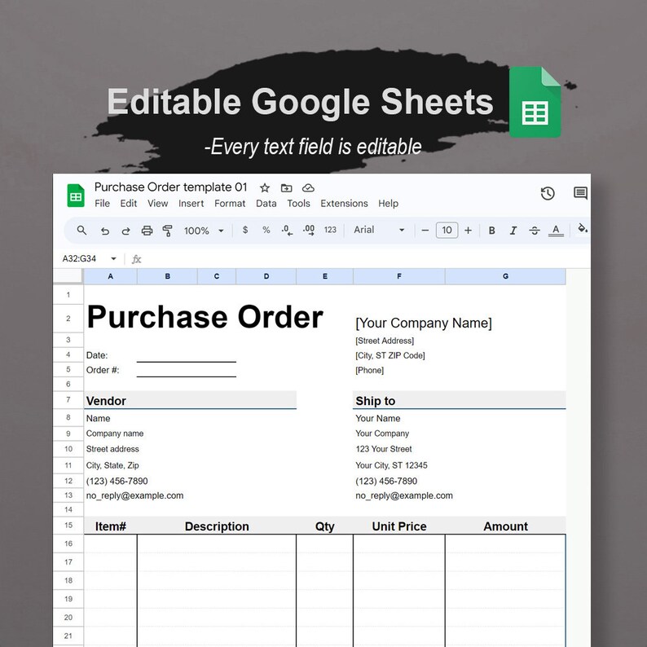Click the font size input box
The image size is (647, 647).
[447, 231]
